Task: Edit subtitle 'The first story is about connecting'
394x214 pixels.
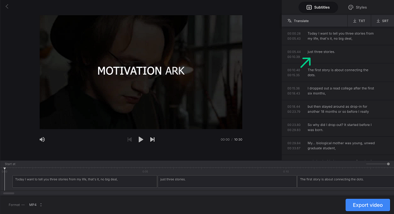Action: [338, 72]
